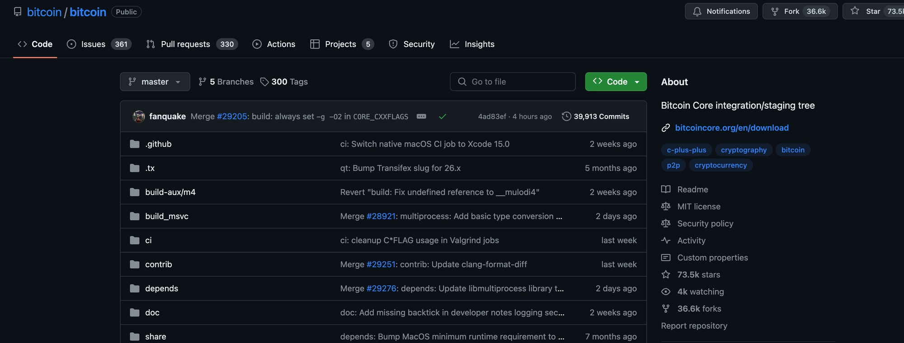This screenshot has height=343, width=904.
Task: Open pull request #28921 link
Action: pos(381,216)
